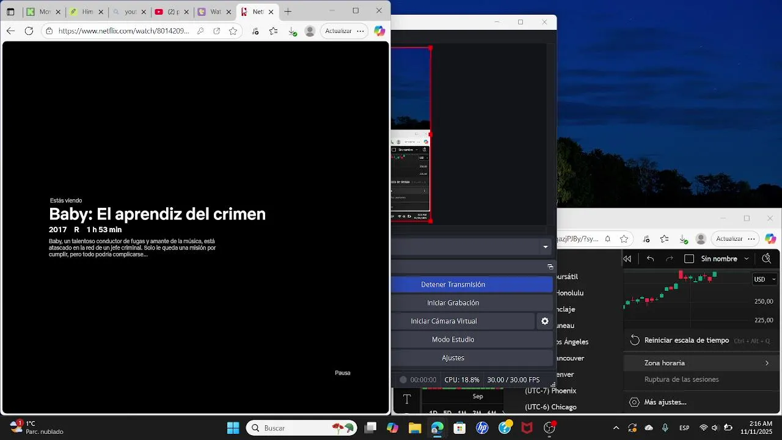Click redo arrow in TradingView toolbar
782x440 pixels.
[x=670, y=258]
